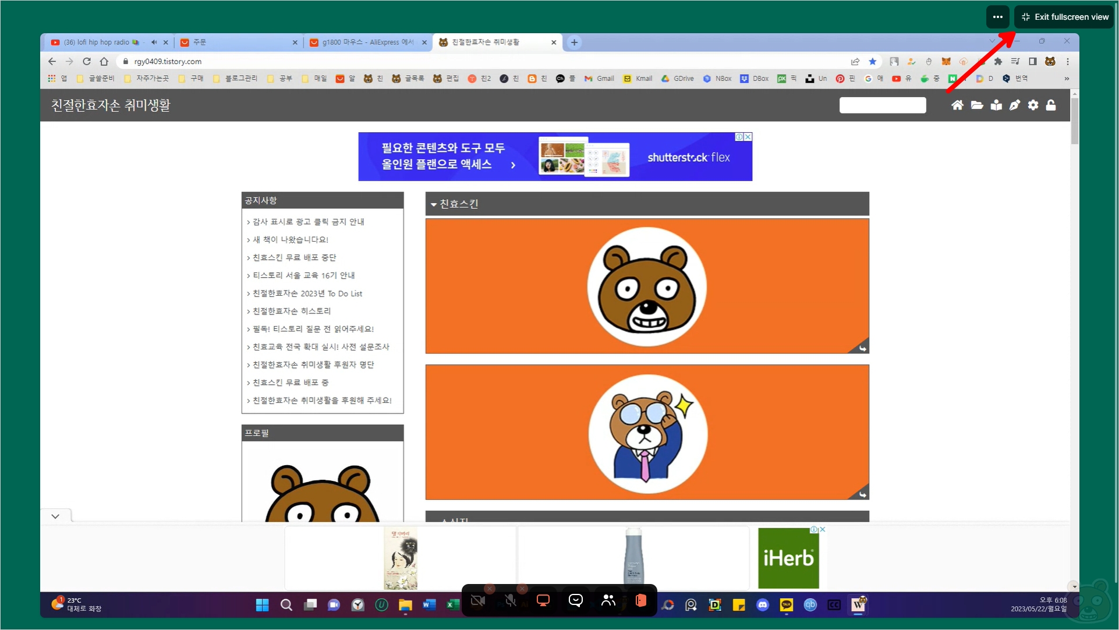1119x630 pixels.
Task: Click the chevron-down collapse tab
Action: pos(55,516)
